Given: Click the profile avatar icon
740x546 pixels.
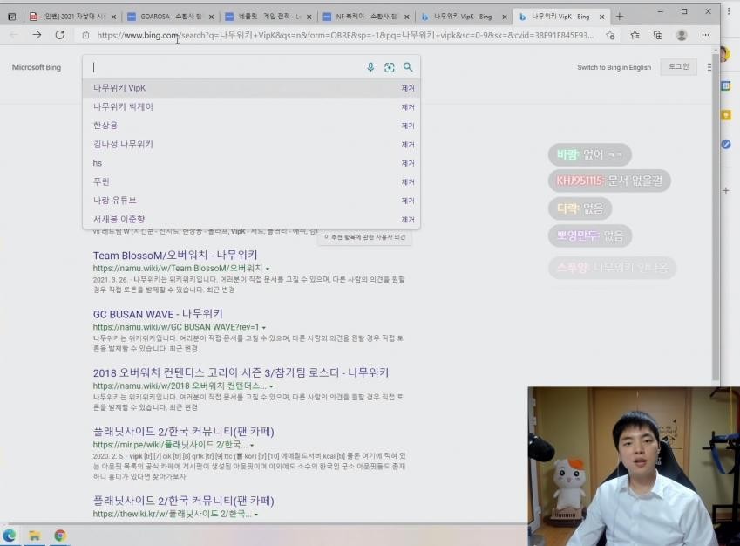Looking at the screenshot, I should click(682, 35).
